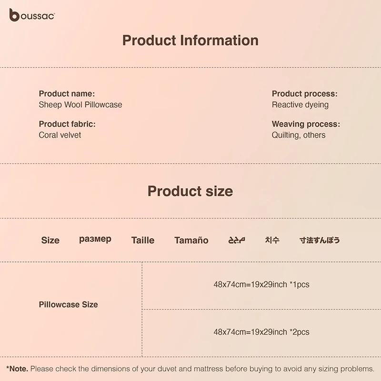The width and height of the screenshot is (381, 381).
Task: Click the Pillowcase Size row label
Action: point(68,304)
